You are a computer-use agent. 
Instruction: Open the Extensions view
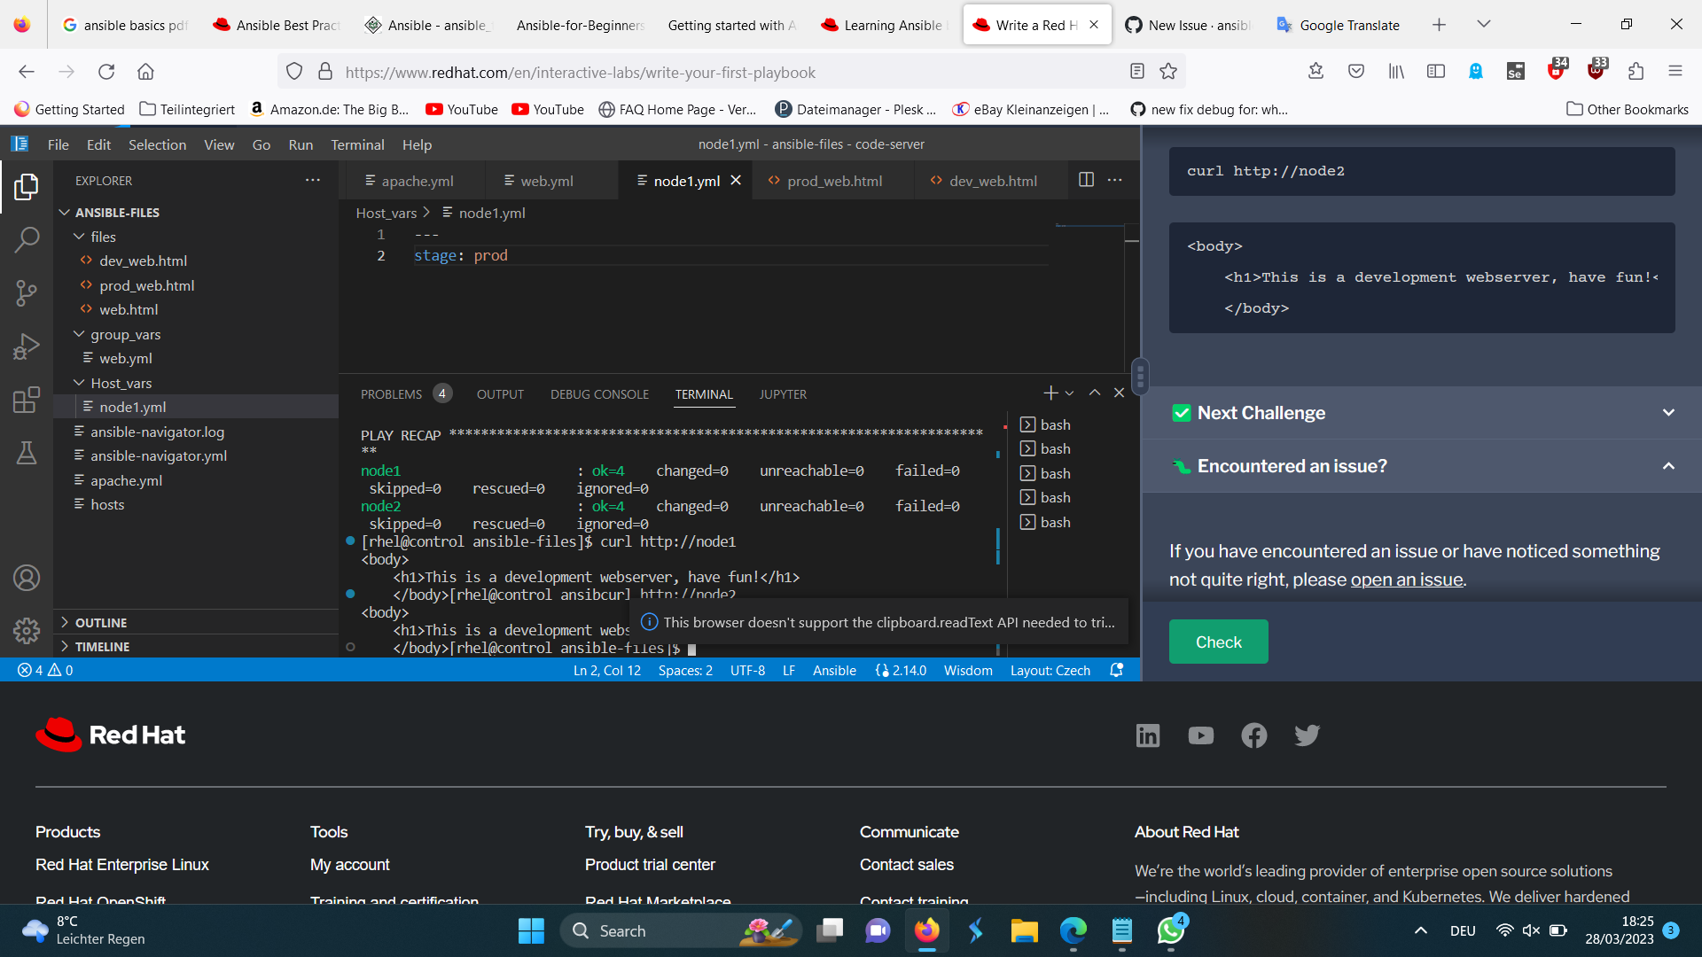(27, 401)
